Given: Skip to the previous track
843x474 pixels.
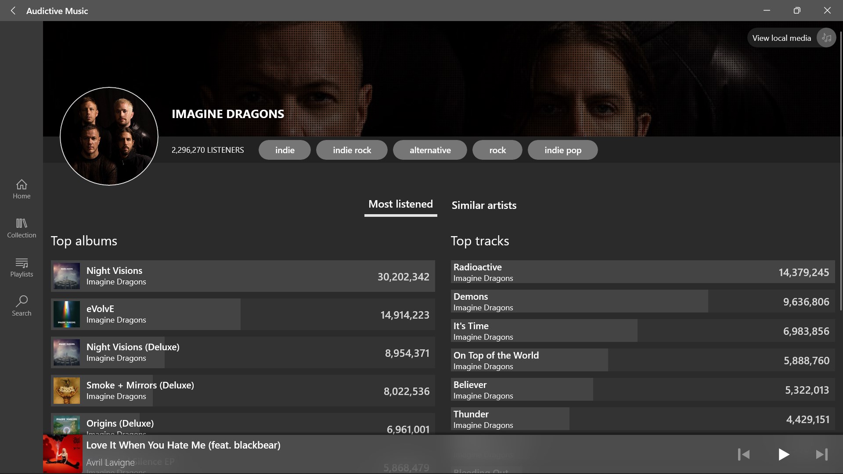Looking at the screenshot, I should [x=744, y=454].
